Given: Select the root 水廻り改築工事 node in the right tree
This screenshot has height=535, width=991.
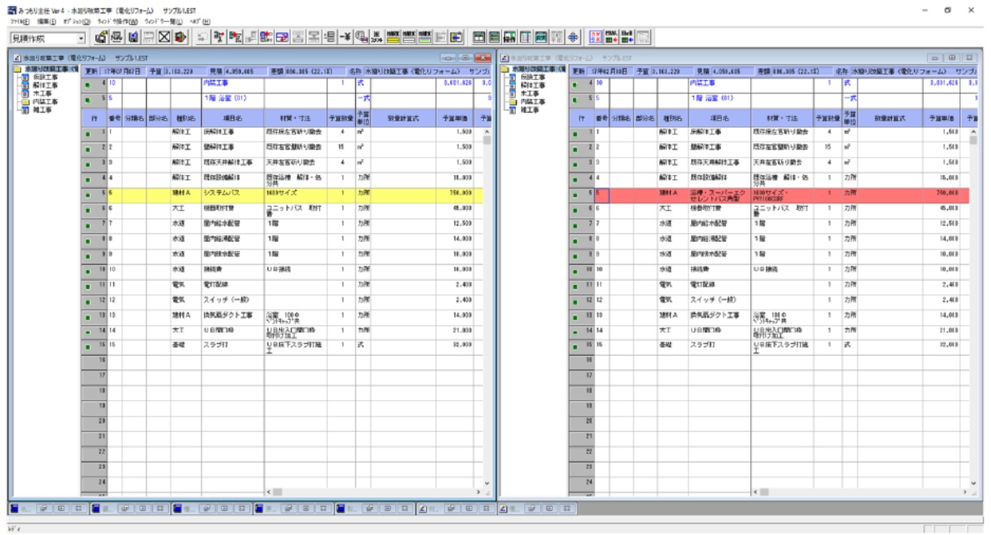Looking at the screenshot, I should (538, 69).
